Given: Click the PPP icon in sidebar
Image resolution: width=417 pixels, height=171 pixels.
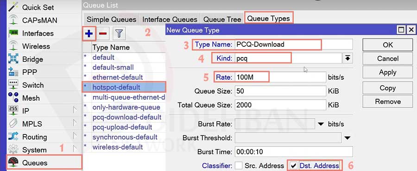Looking at the screenshot, I should coord(13,72).
